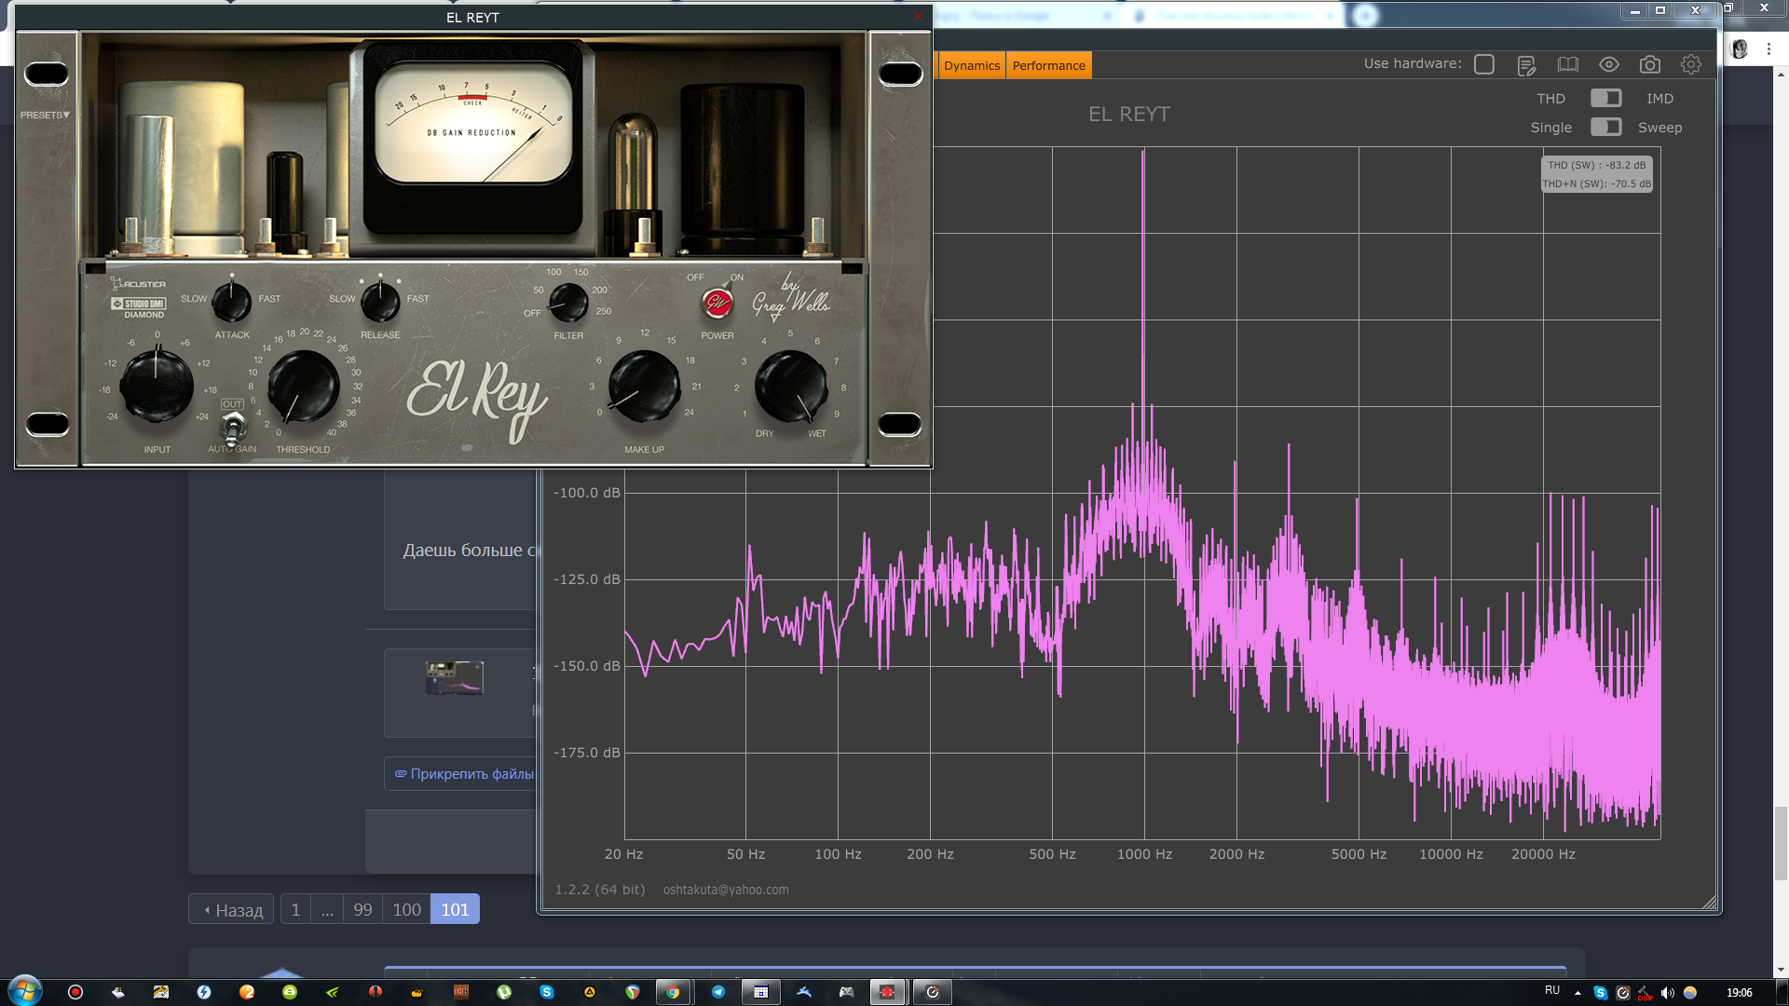
Task: Click the Skype system tray icon
Action: (1601, 992)
